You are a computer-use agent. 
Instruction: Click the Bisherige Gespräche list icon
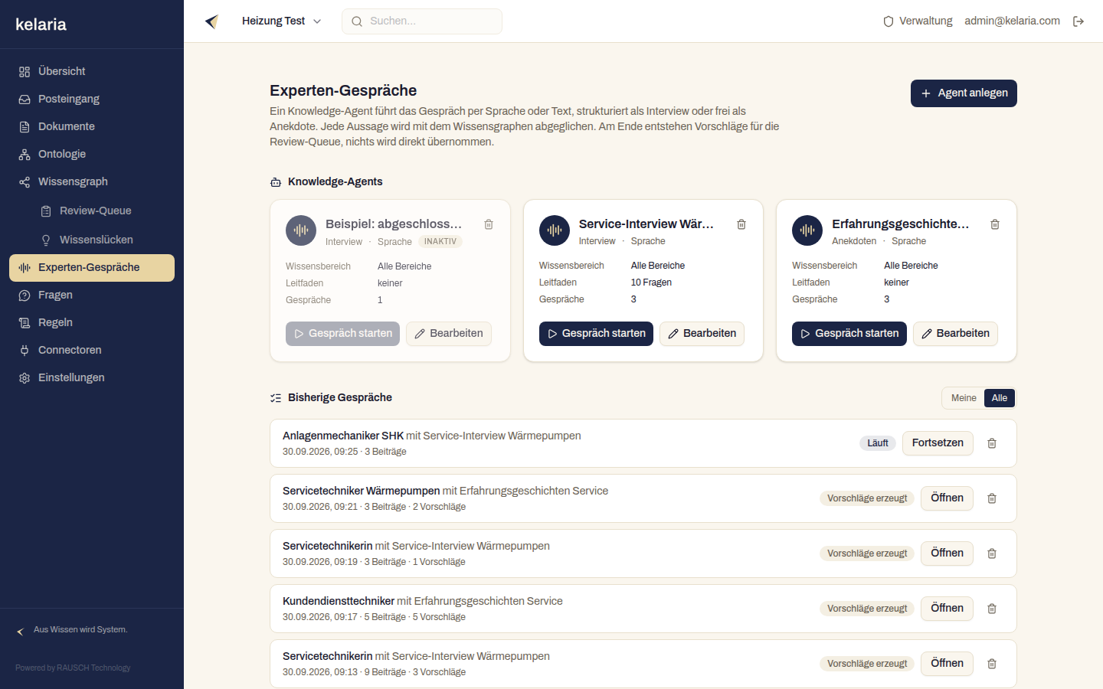pos(276,398)
